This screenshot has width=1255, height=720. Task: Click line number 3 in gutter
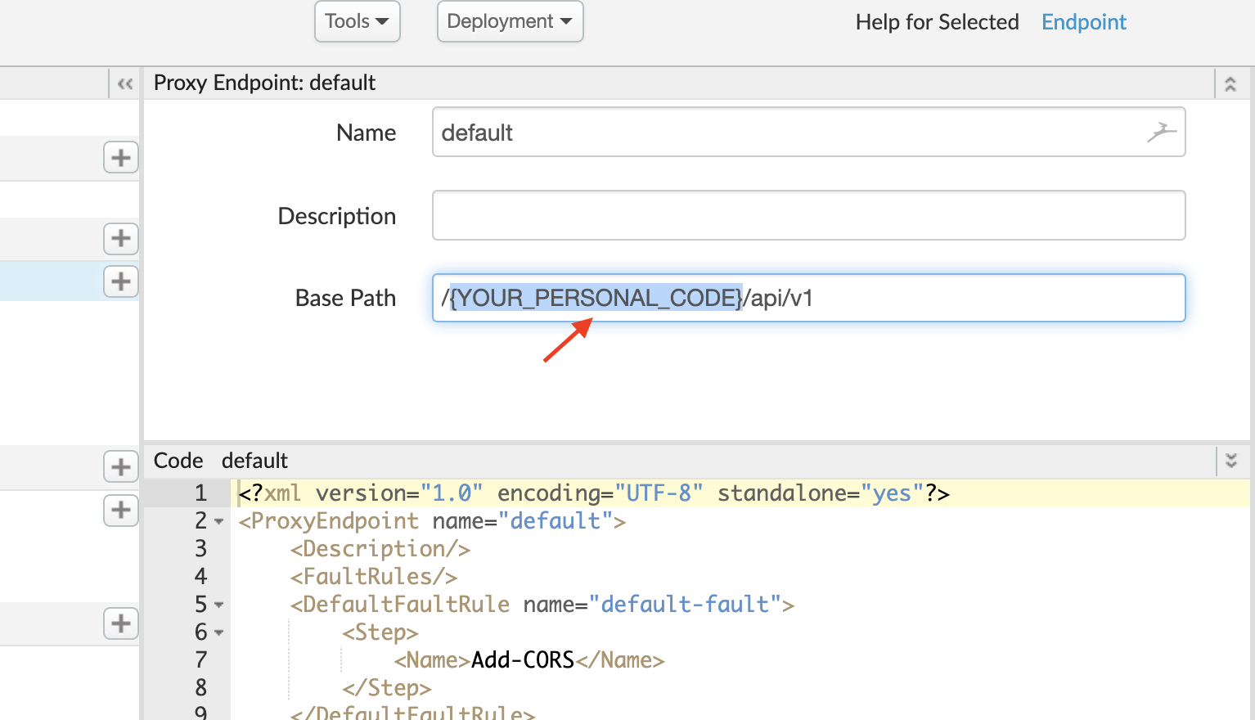coord(200,549)
